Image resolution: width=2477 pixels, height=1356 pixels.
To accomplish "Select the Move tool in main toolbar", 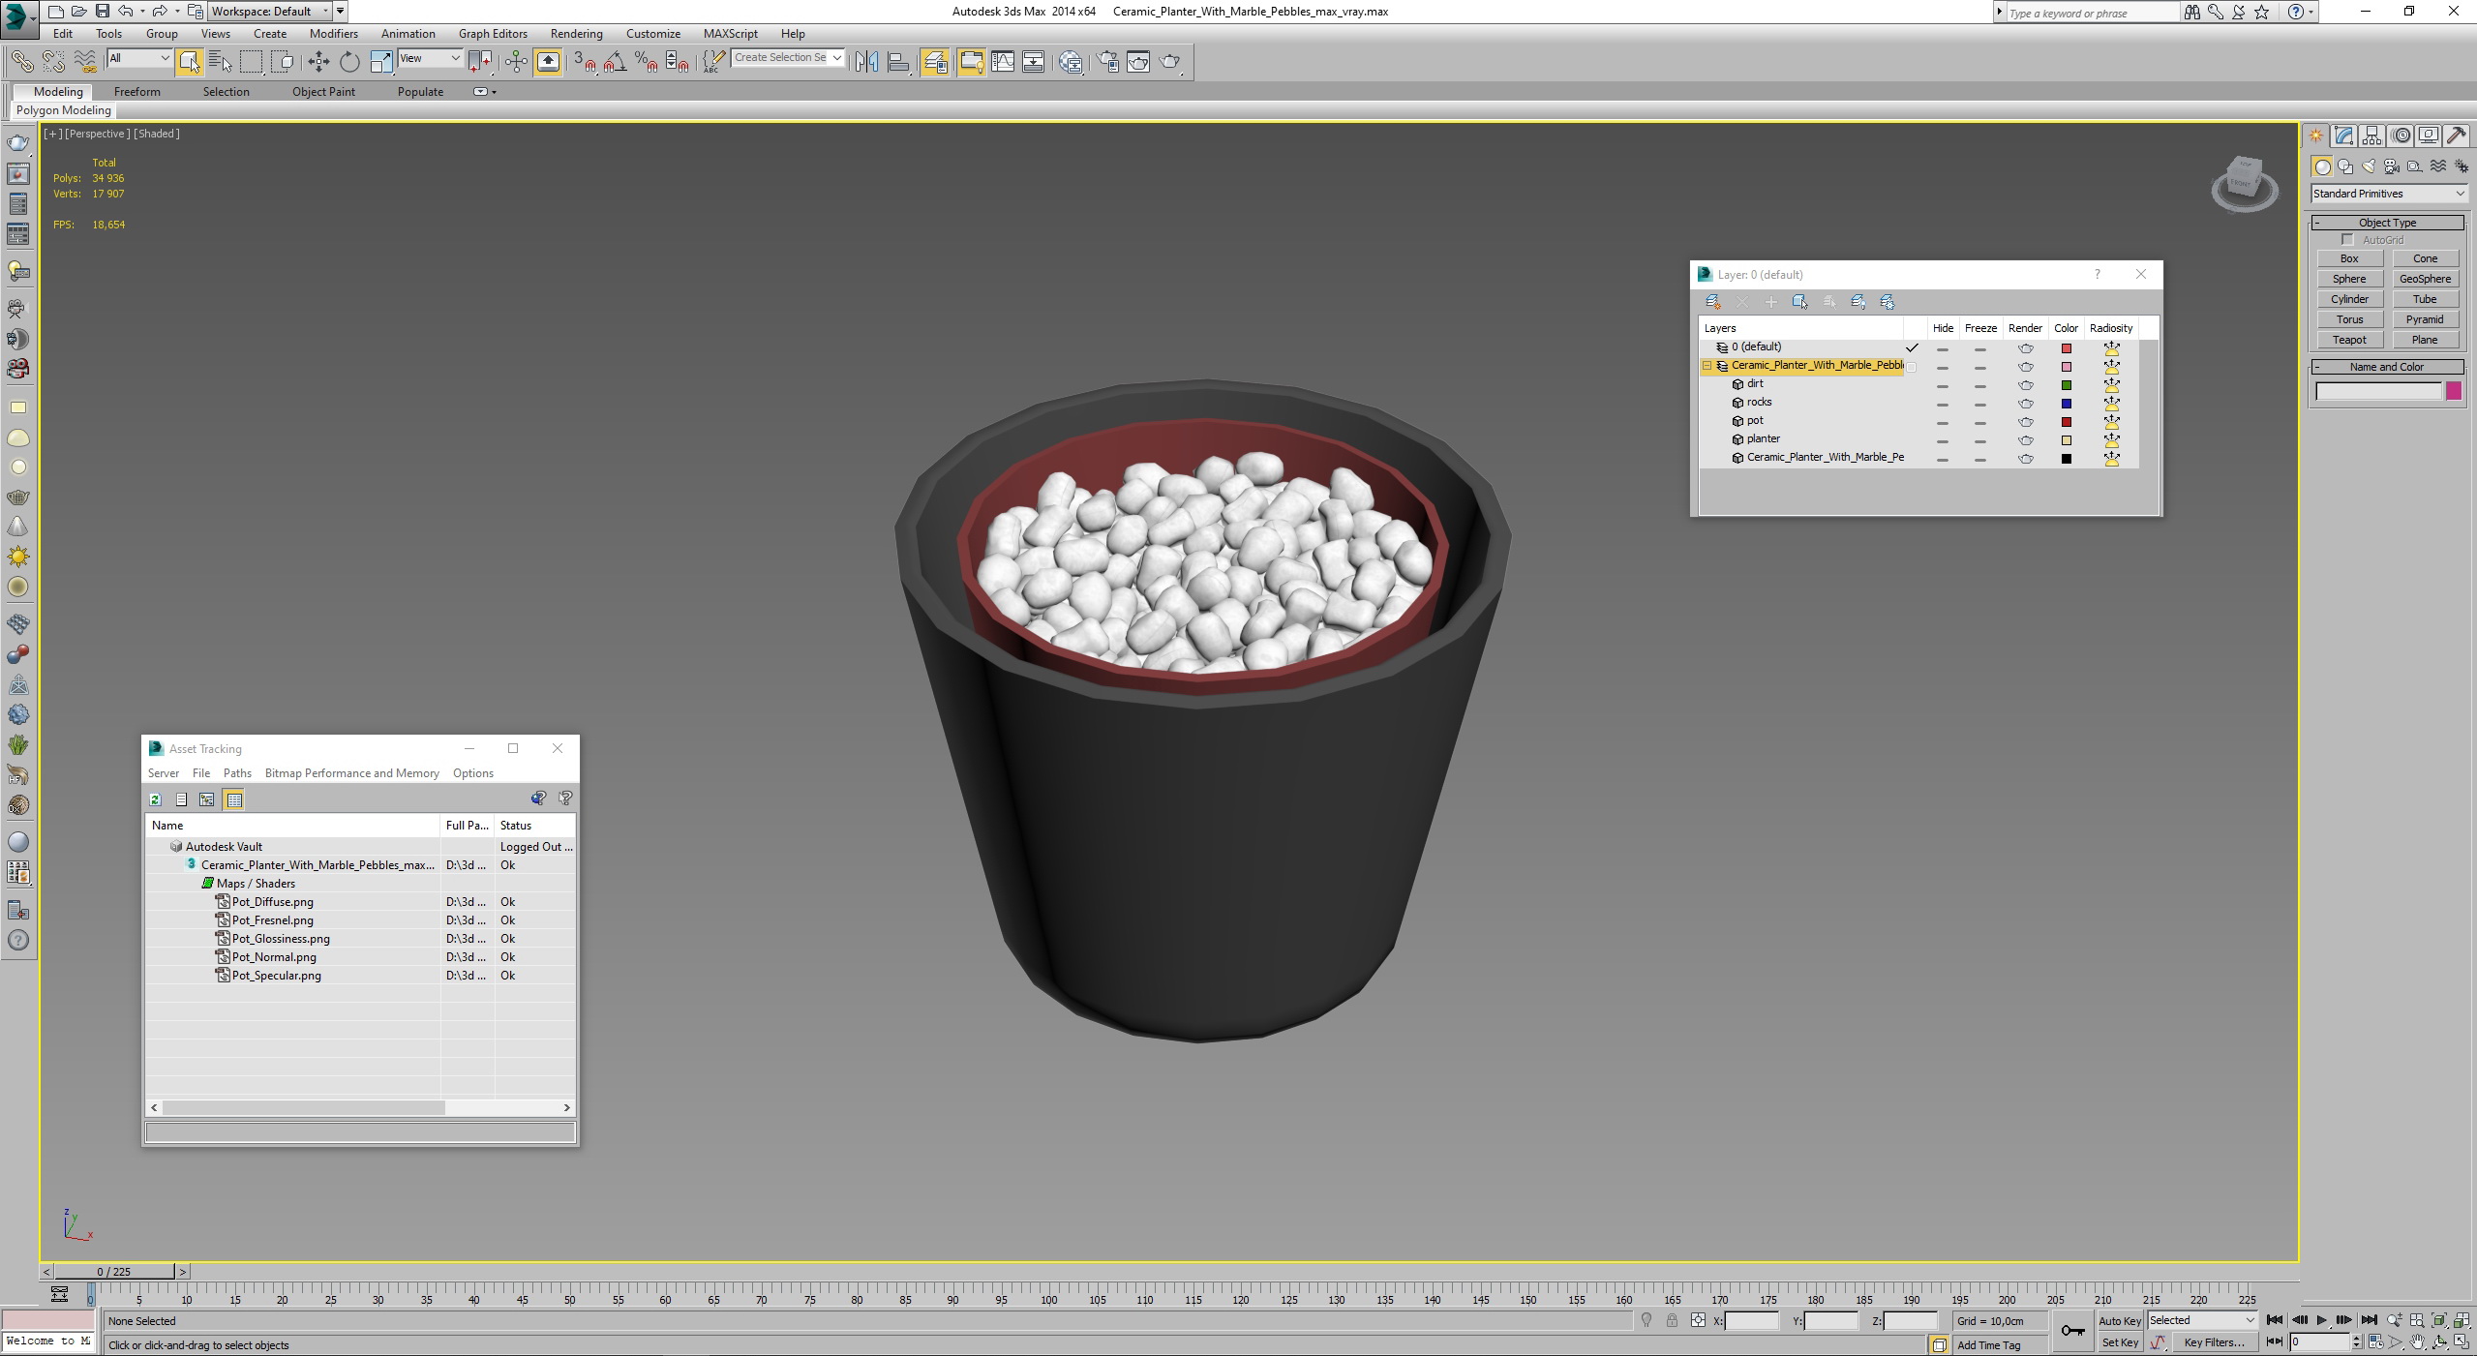I will 318,62.
